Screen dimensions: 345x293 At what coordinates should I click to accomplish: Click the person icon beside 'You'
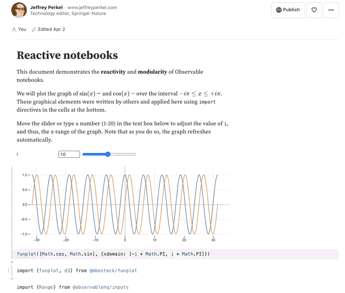tap(14, 29)
